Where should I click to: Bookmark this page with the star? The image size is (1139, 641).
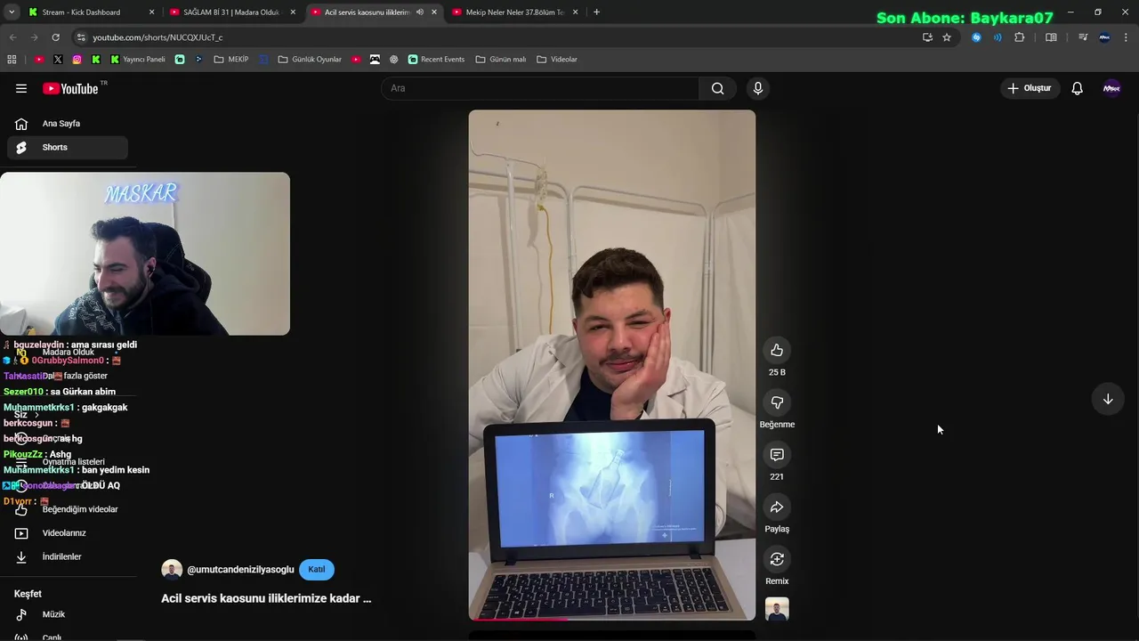(947, 37)
